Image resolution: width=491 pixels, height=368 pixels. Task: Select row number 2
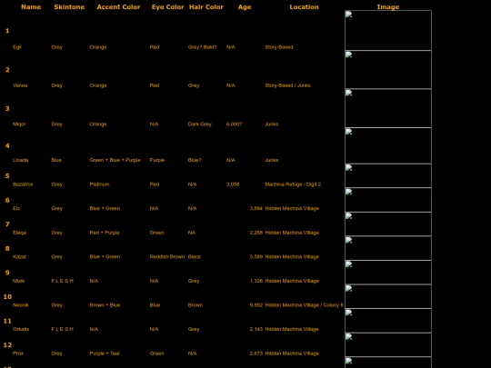[x=7, y=70]
